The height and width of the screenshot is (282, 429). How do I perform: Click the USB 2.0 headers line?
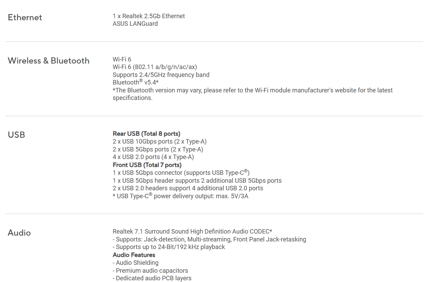188,188
